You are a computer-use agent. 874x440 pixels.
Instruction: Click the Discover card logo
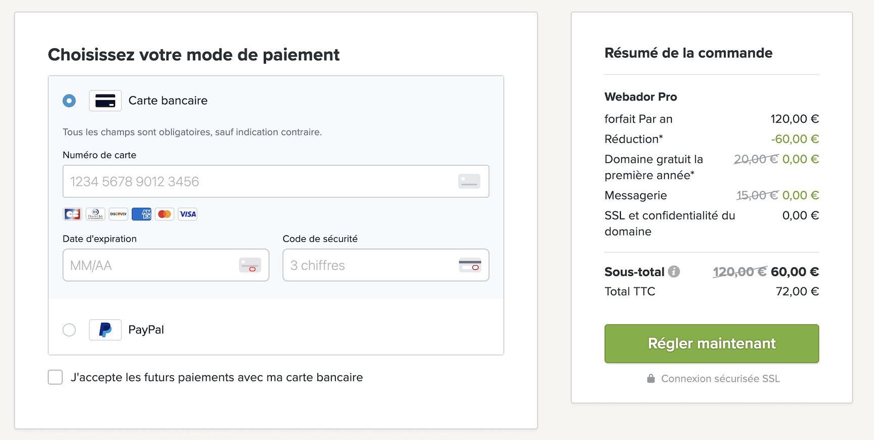coord(119,214)
